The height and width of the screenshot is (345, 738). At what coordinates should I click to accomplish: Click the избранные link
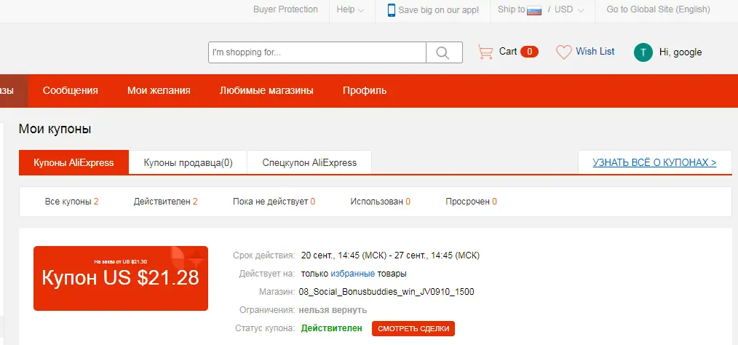click(352, 274)
